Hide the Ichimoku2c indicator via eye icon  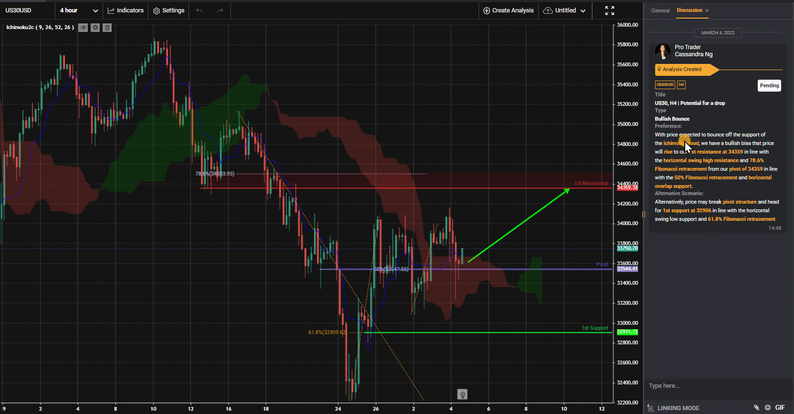83,28
